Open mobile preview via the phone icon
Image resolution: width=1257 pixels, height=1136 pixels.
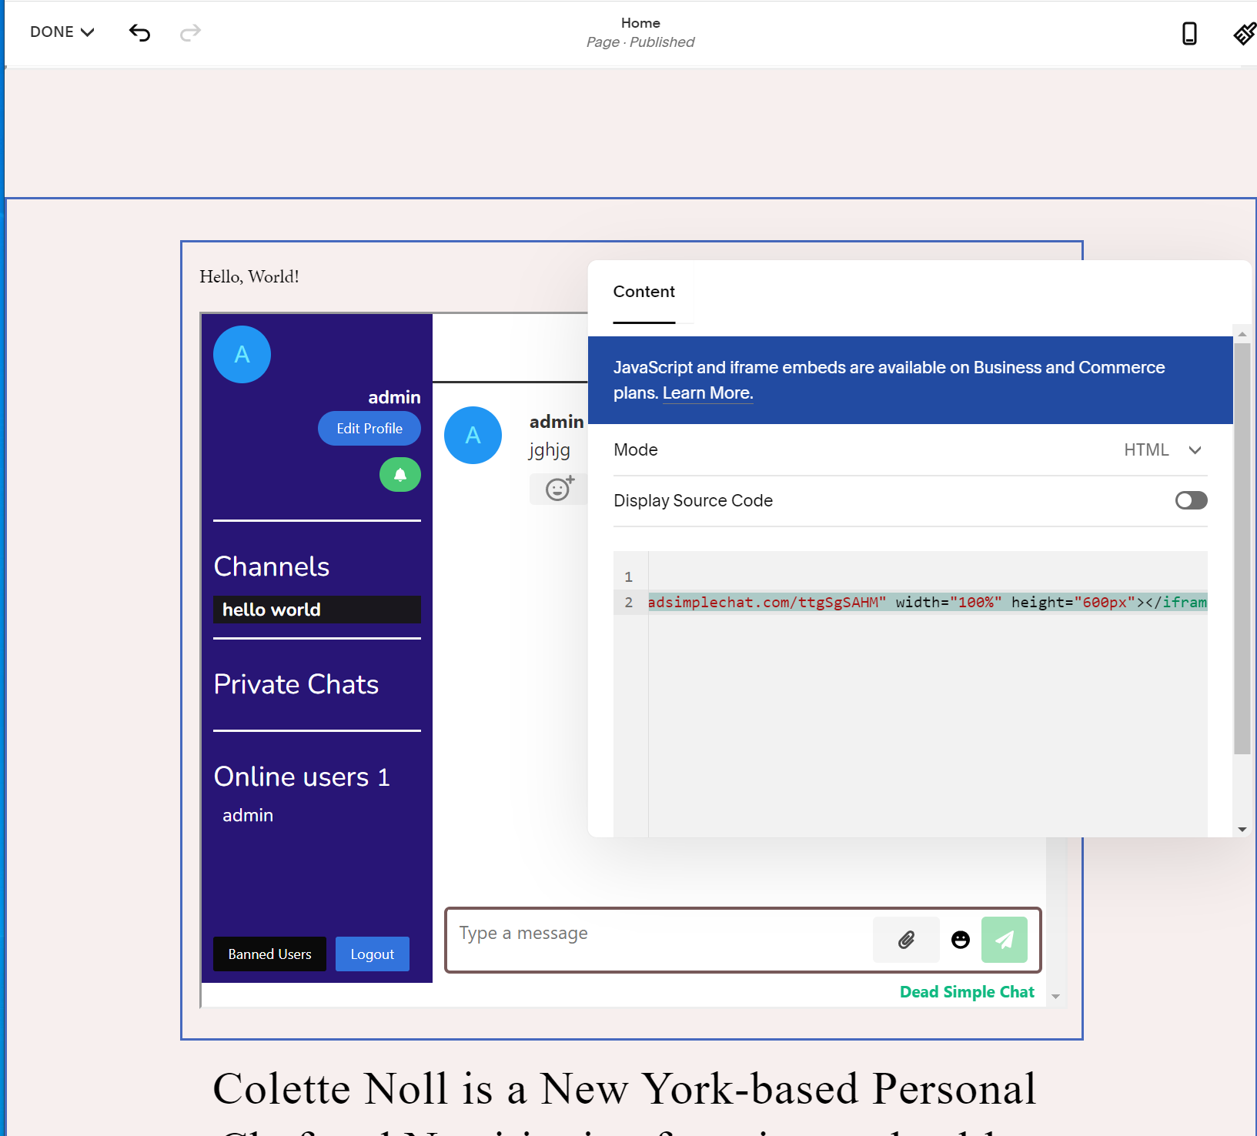pyautogui.click(x=1189, y=34)
